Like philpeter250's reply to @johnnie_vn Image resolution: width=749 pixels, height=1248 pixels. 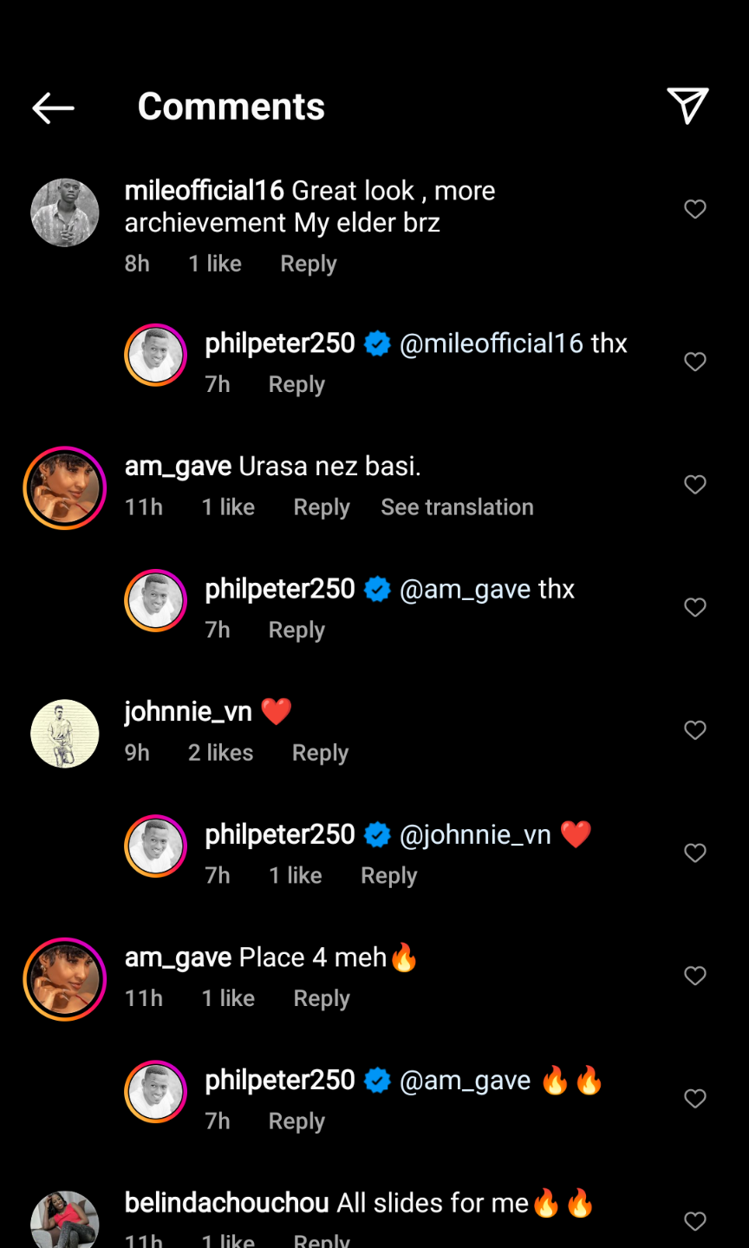click(x=695, y=853)
